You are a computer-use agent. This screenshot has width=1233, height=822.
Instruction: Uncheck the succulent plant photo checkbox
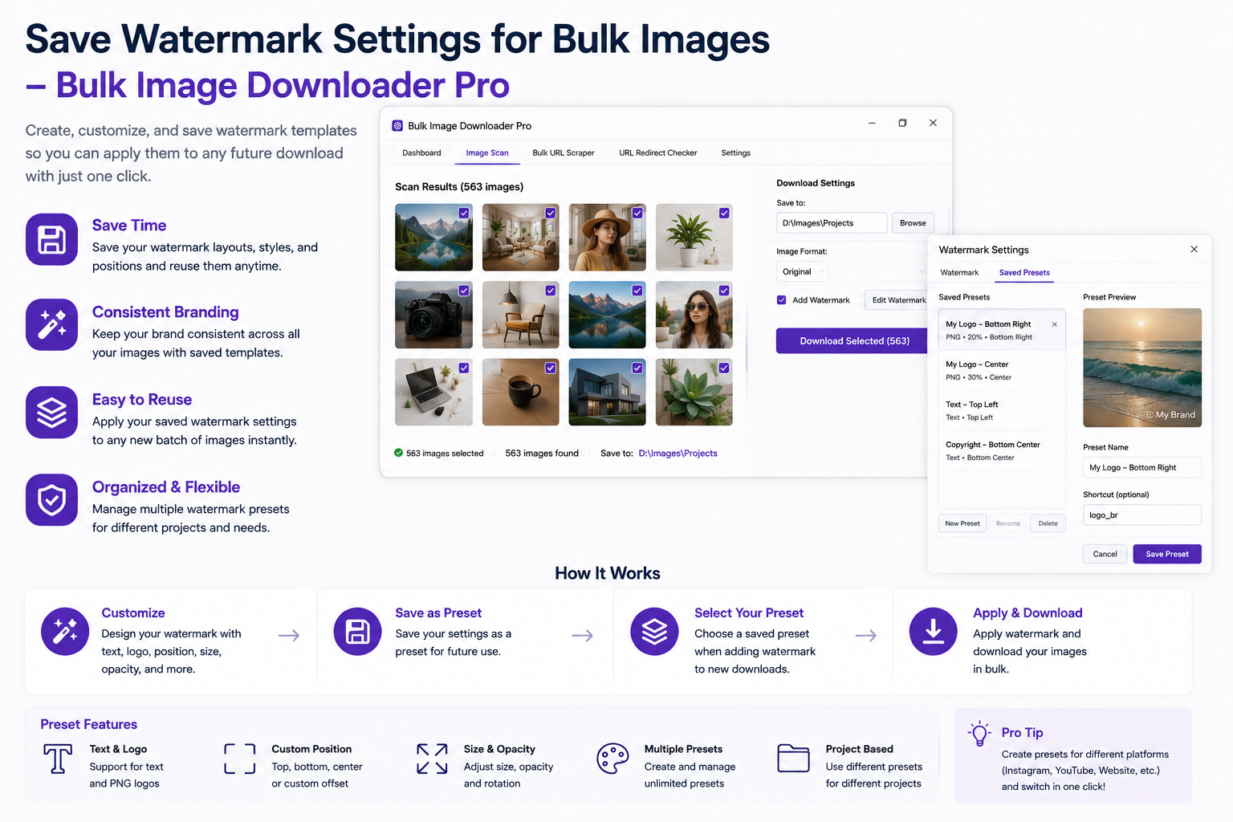click(724, 368)
